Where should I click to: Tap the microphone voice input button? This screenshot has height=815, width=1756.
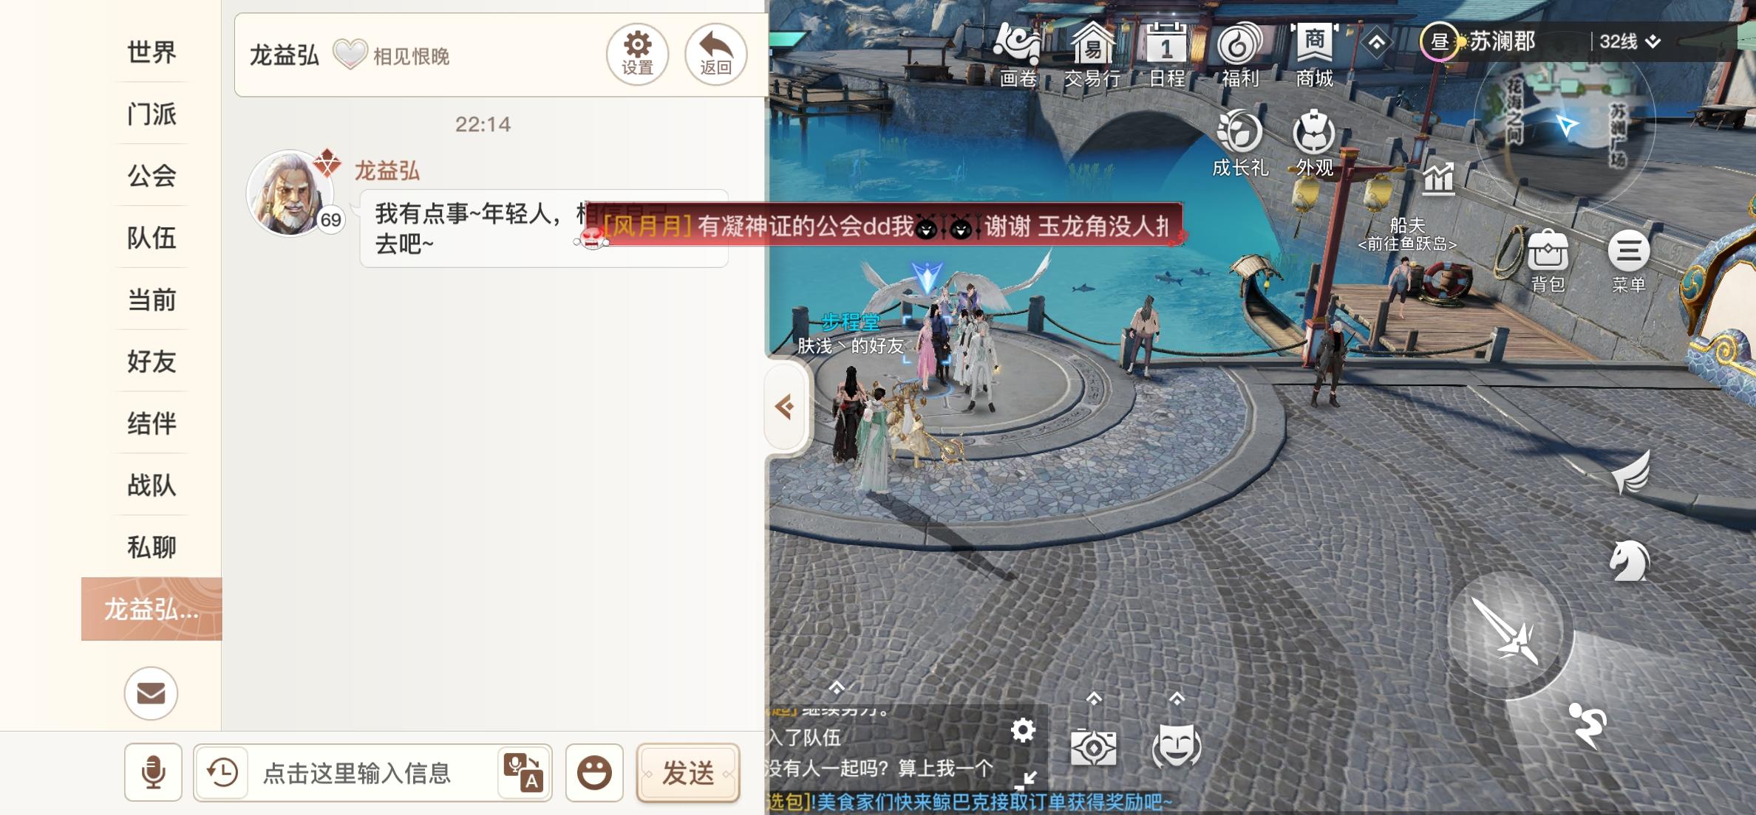[153, 772]
